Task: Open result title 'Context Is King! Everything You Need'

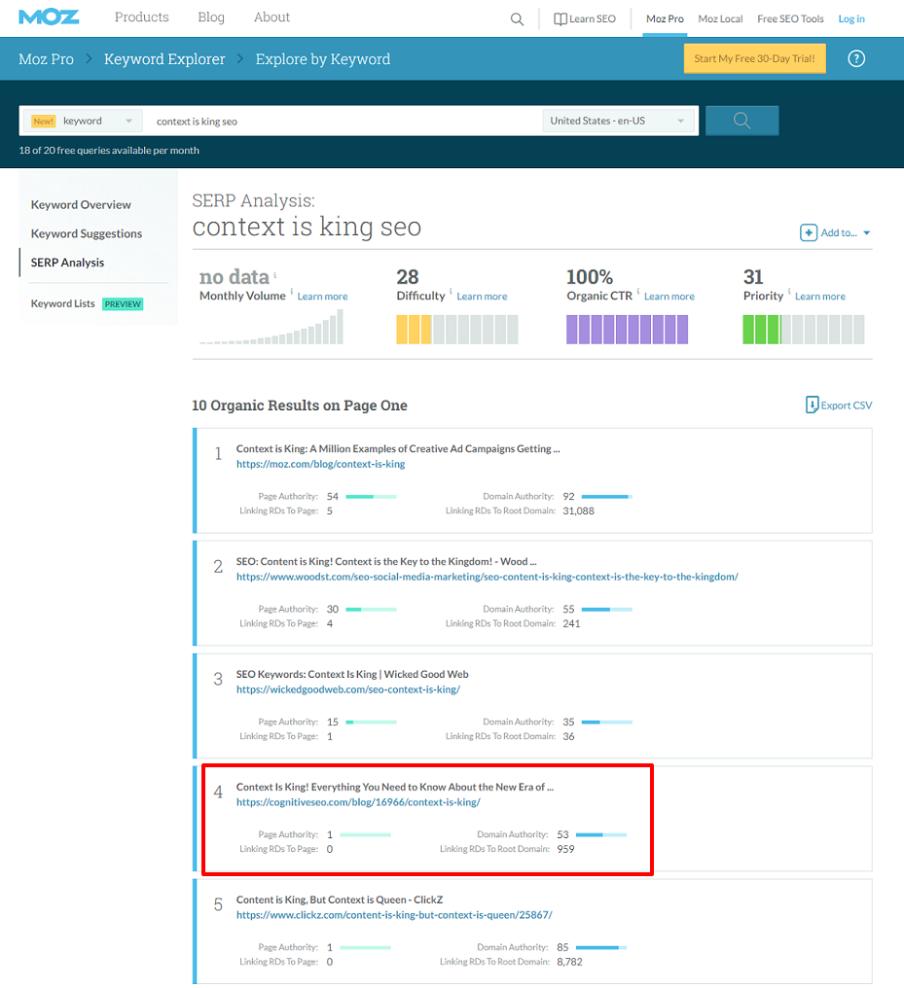Action: pyautogui.click(x=395, y=787)
